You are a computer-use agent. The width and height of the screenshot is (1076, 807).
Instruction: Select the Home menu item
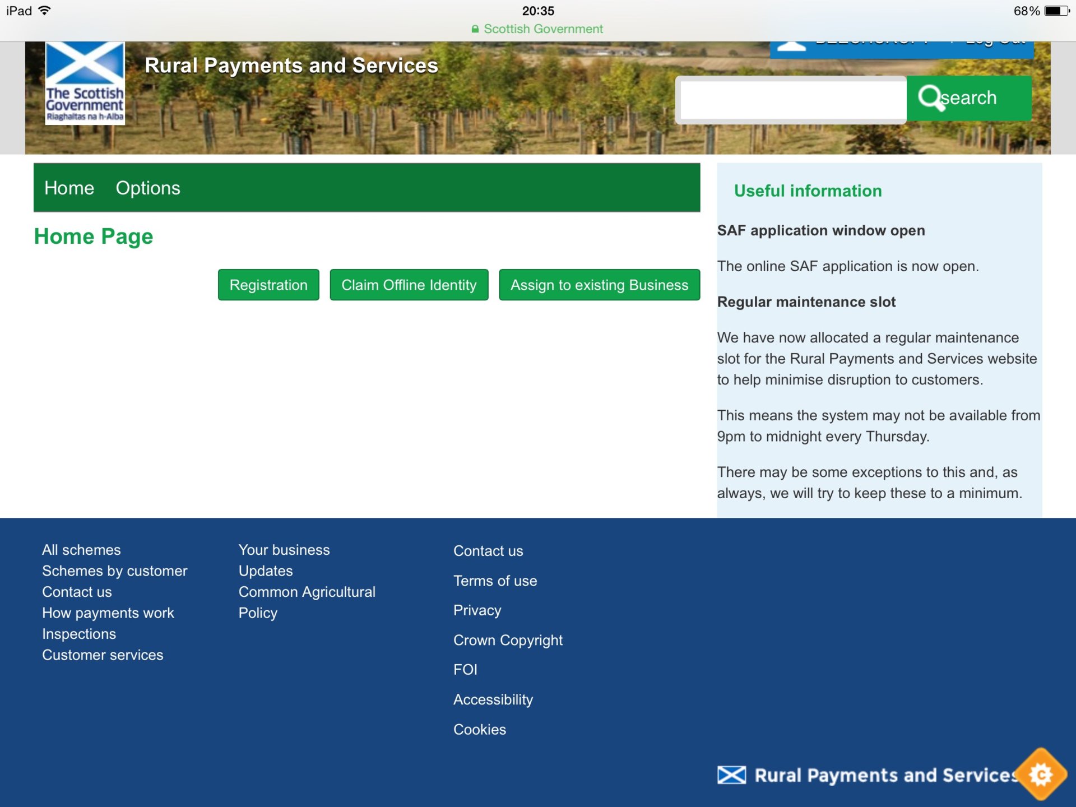coord(69,188)
